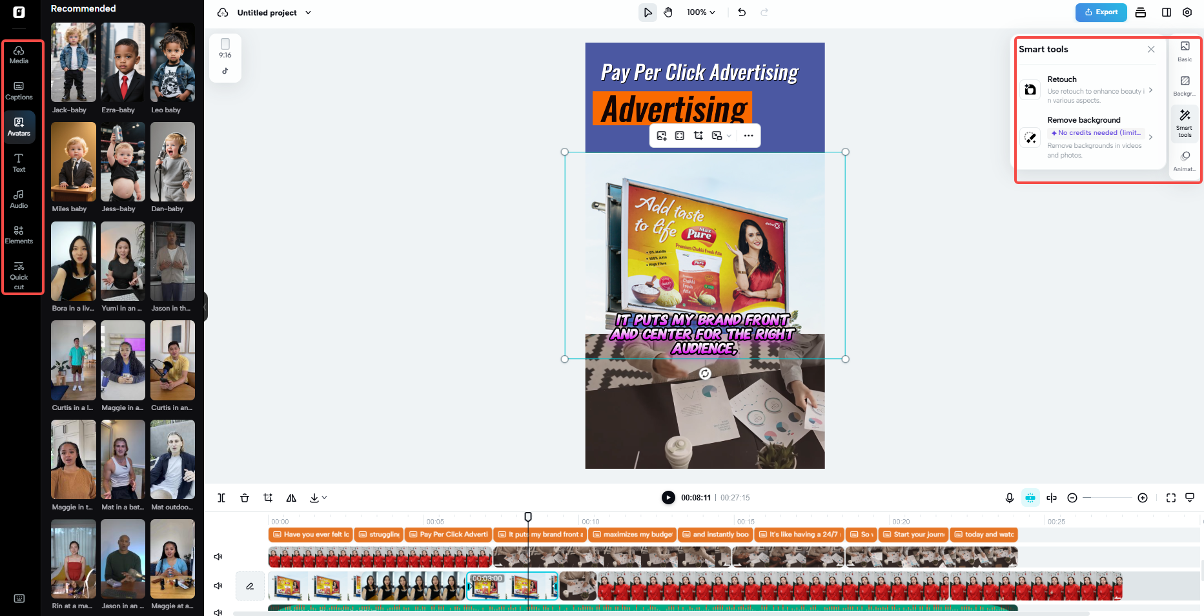Click the Export button
1204x616 pixels.
point(1101,12)
